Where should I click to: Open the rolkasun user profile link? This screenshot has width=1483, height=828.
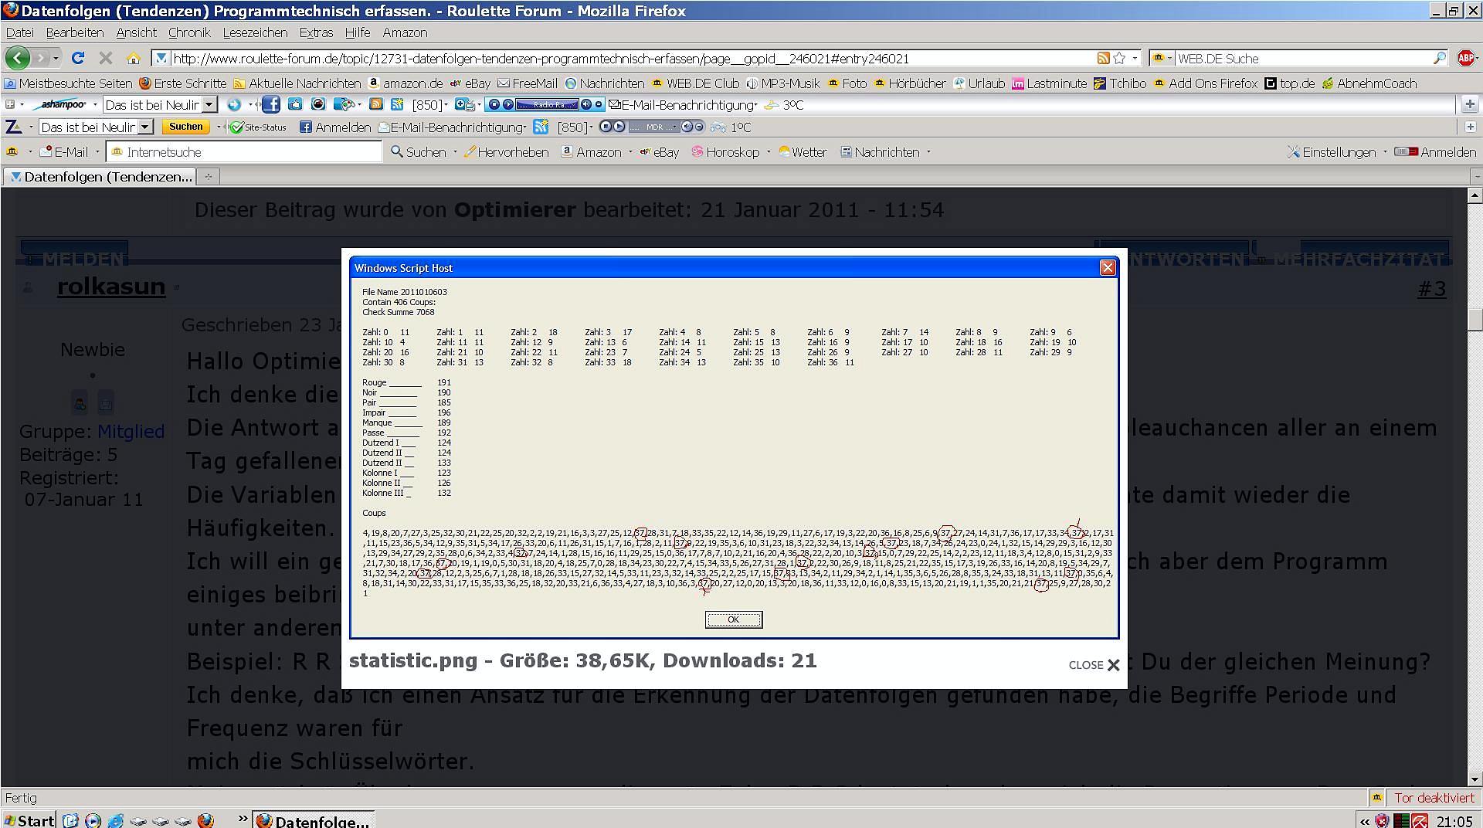[111, 286]
